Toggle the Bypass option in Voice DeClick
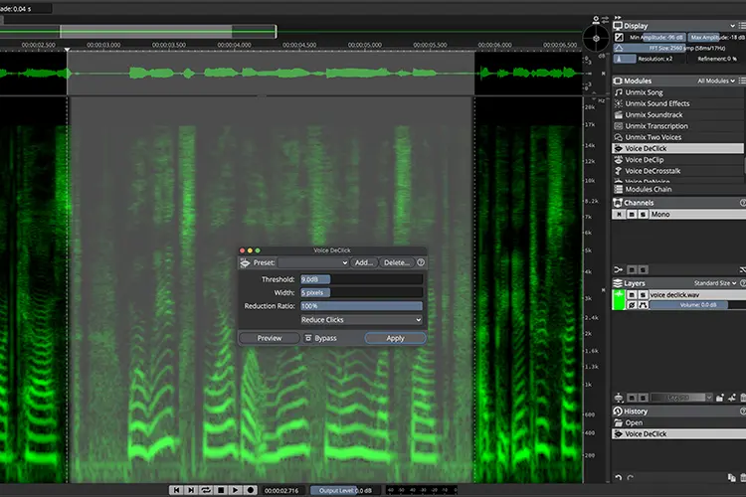 click(320, 338)
